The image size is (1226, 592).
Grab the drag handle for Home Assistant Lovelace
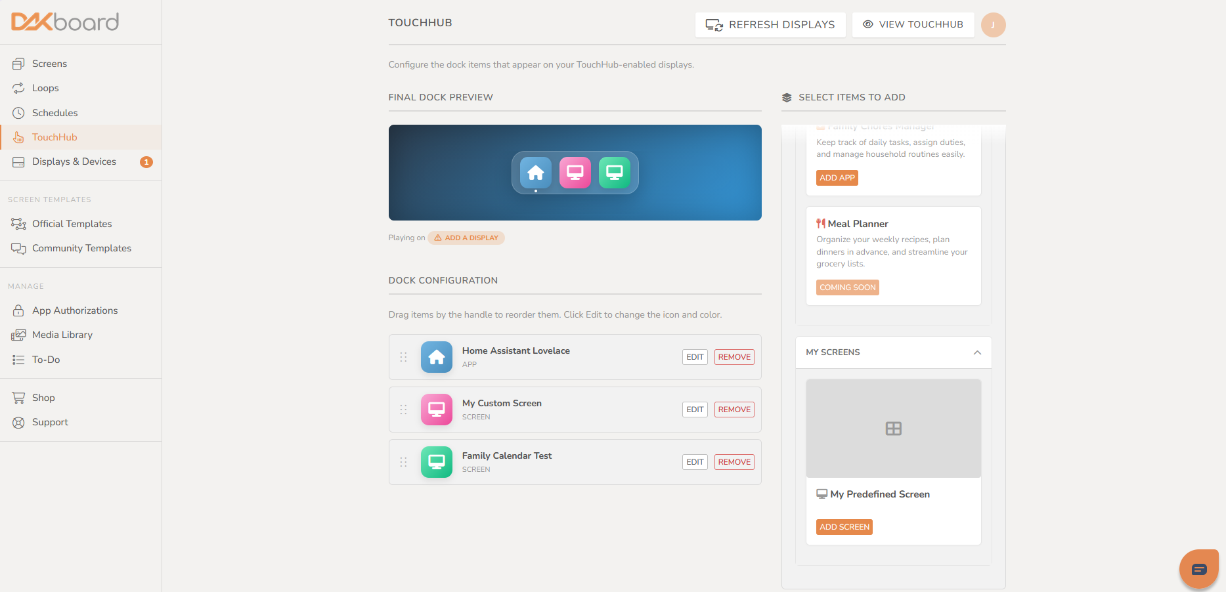pyautogui.click(x=403, y=357)
